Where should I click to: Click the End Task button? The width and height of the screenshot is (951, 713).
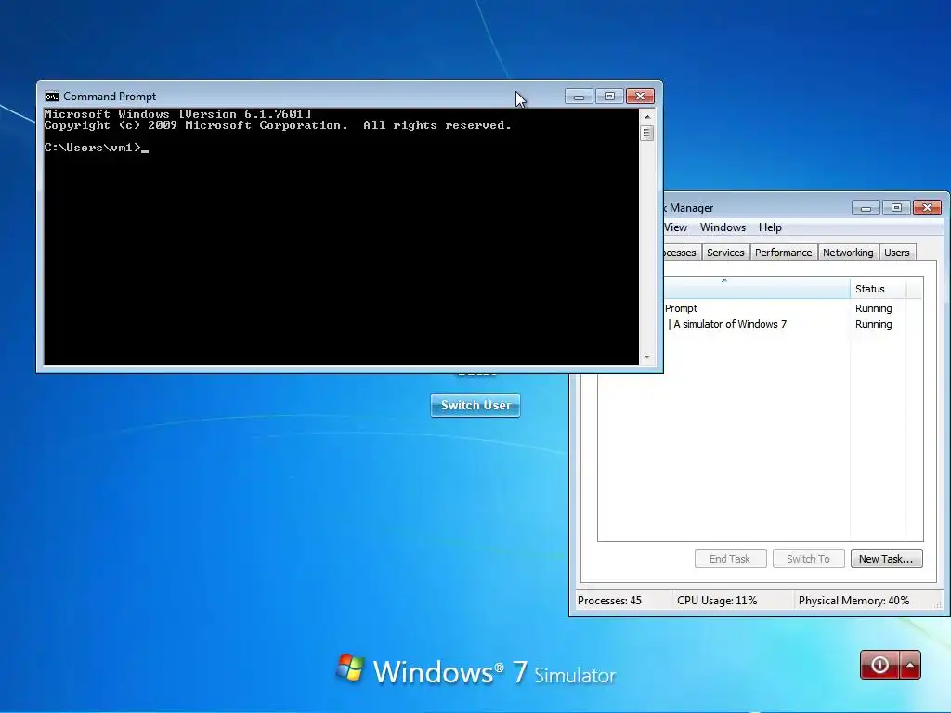(x=730, y=558)
